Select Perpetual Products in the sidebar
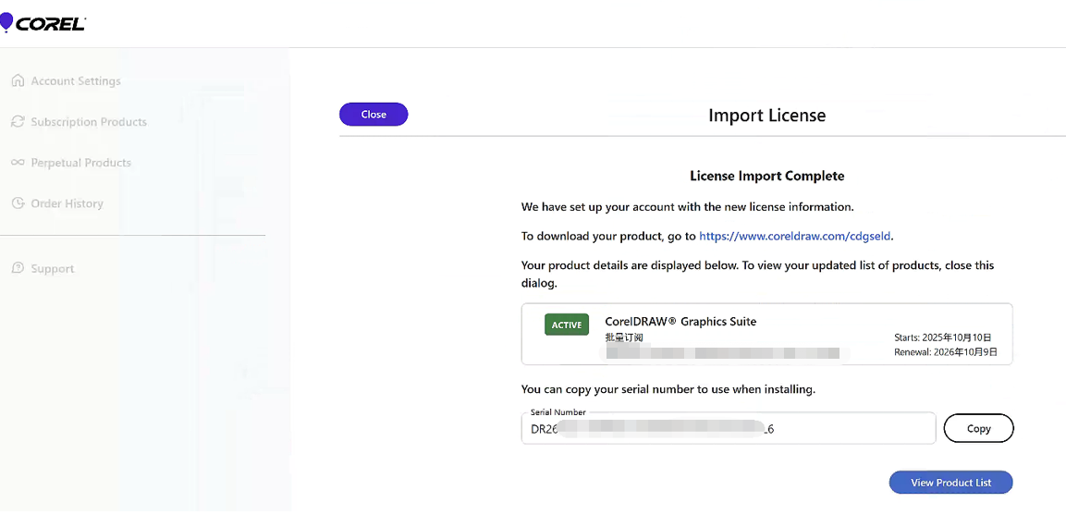1066x515 pixels. pos(81,163)
